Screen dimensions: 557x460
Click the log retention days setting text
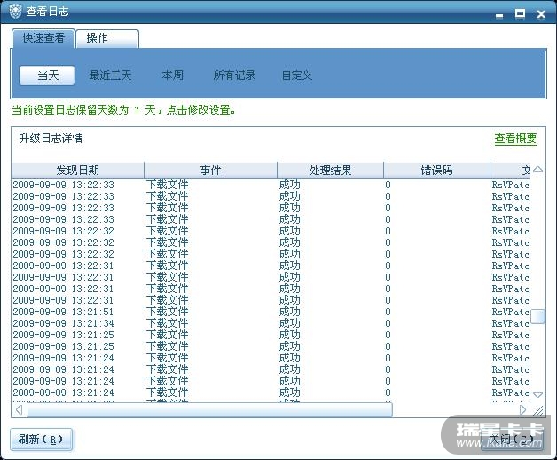[x=123, y=110]
